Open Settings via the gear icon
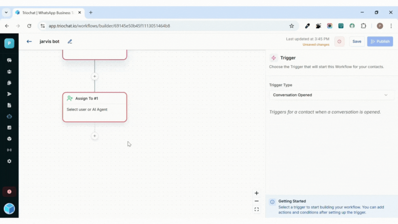This screenshot has height=224, width=398. pyautogui.click(x=9, y=161)
